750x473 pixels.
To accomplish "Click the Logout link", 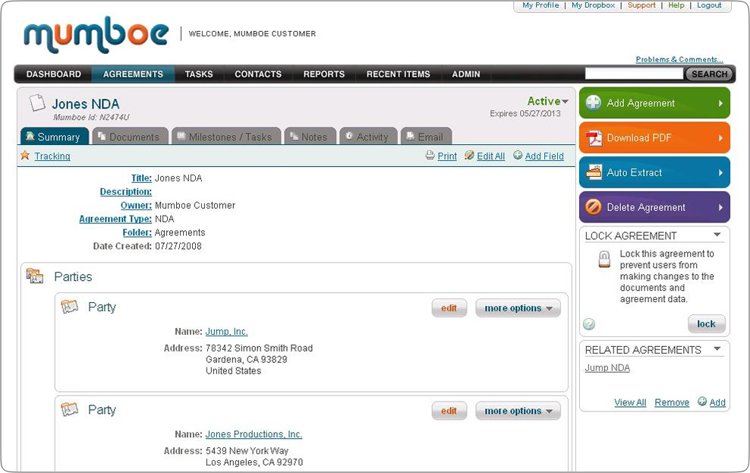I will click(x=709, y=5).
